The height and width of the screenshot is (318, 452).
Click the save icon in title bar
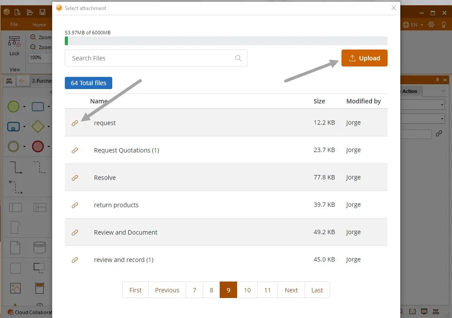tap(42, 12)
